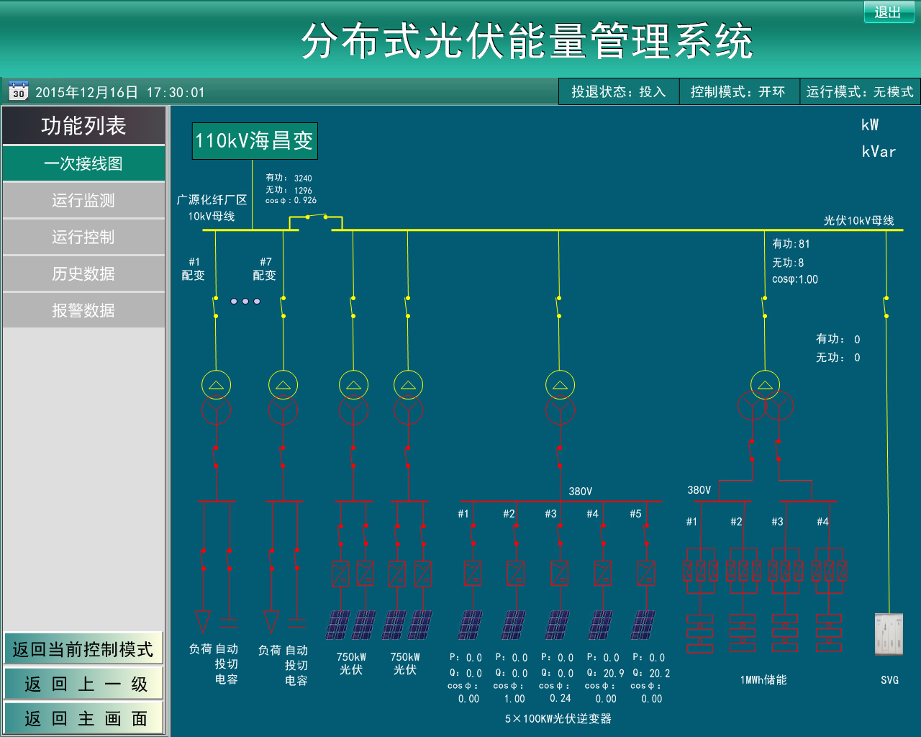Toggle the breaker switch on the #7配变 feeder

point(283,308)
